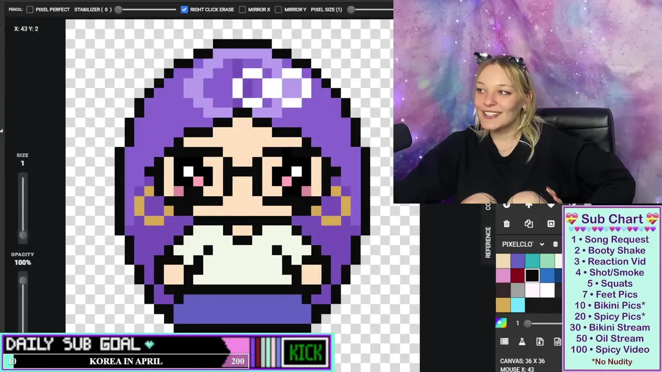
Task: Click '30 • Bikini Stream' in Sub Chart
Action: [610, 327]
